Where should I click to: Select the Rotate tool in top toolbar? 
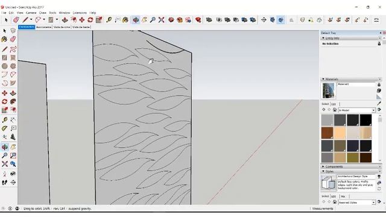(x=90, y=20)
